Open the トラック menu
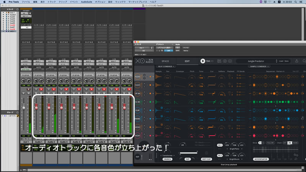The height and width of the screenshot is (172, 306). pos(52,2)
